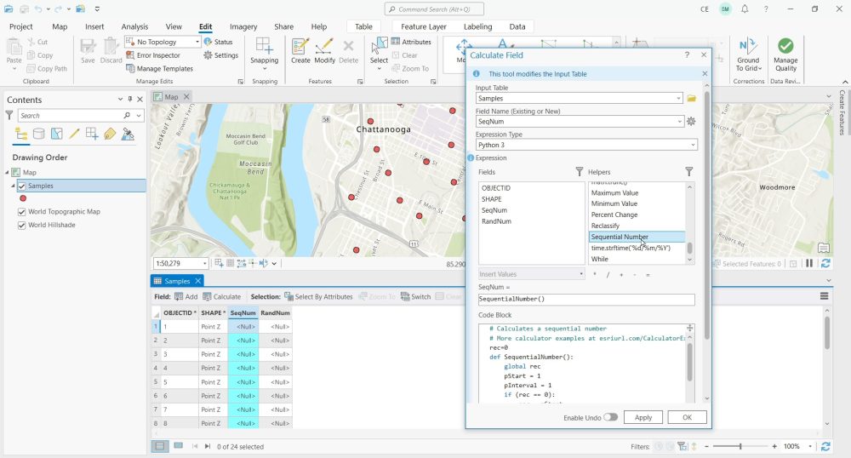Open Attributes pane from ribbon
The image size is (851, 458).
[411, 42]
